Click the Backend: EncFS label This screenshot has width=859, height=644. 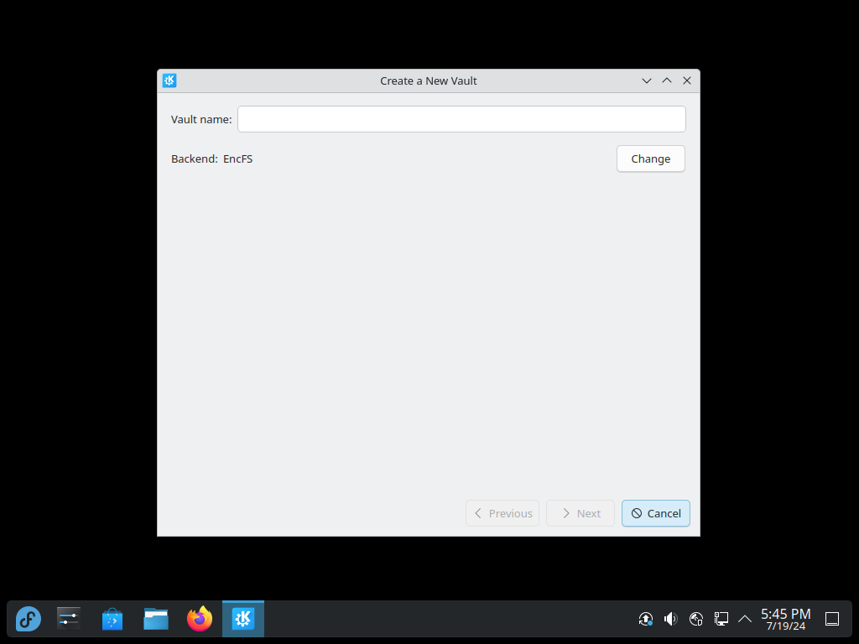211,158
